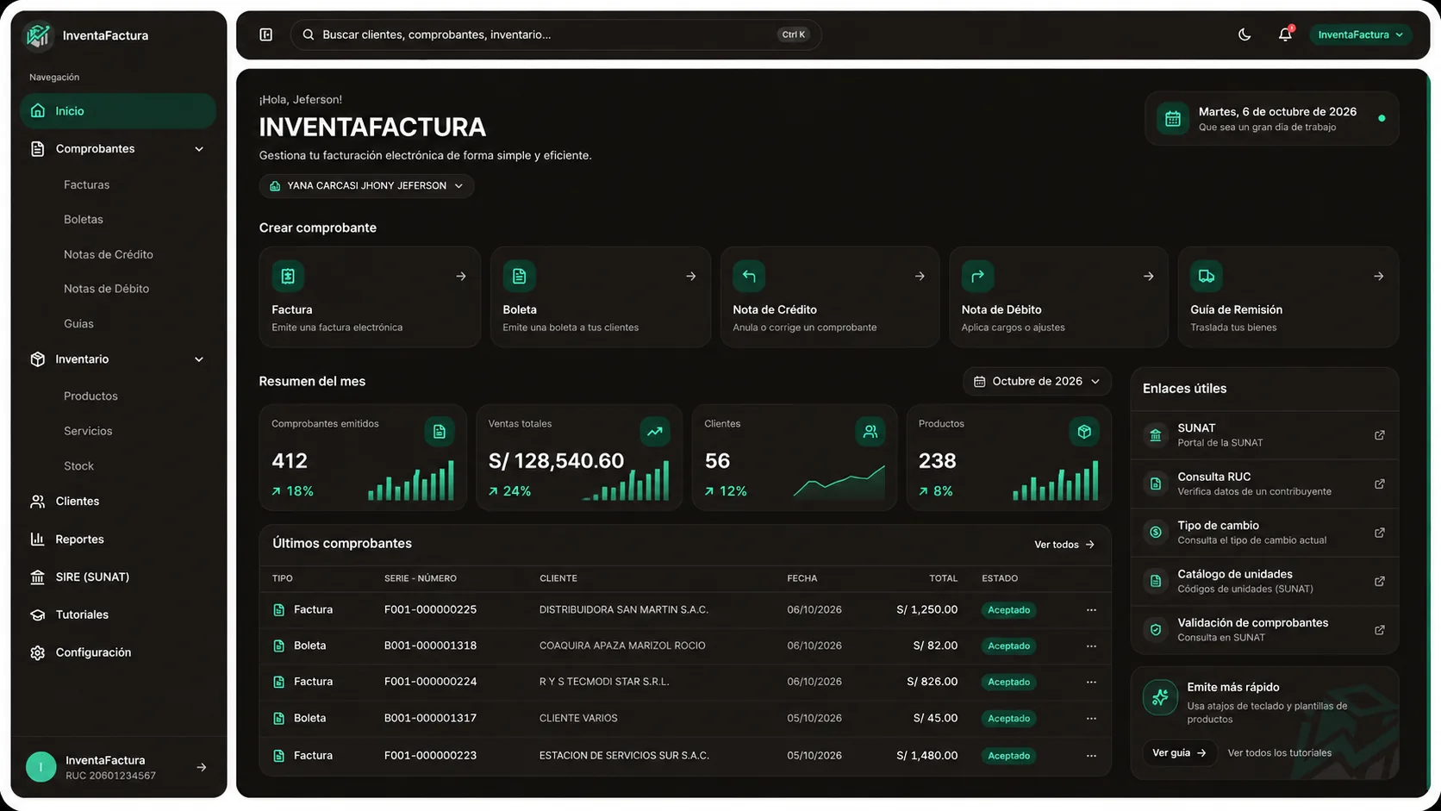This screenshot has height=811, width=1441.
Task: Open Catálogo de unidades link
Action: point(1264,582)
